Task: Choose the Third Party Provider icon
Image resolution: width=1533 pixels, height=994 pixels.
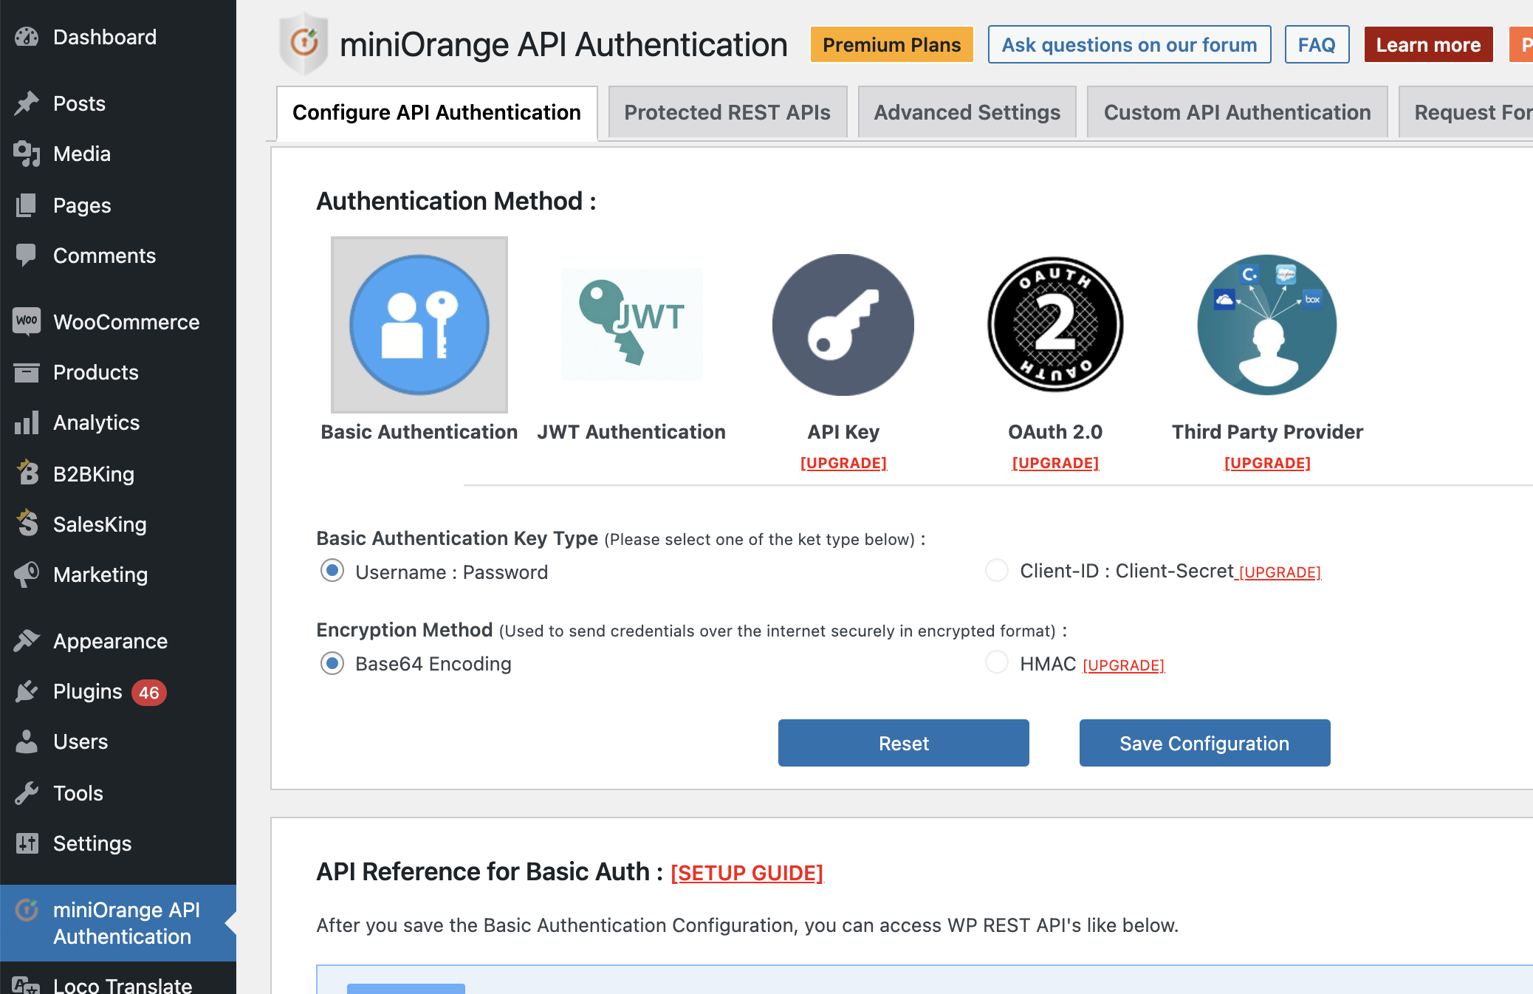Action: (1267, 325)
